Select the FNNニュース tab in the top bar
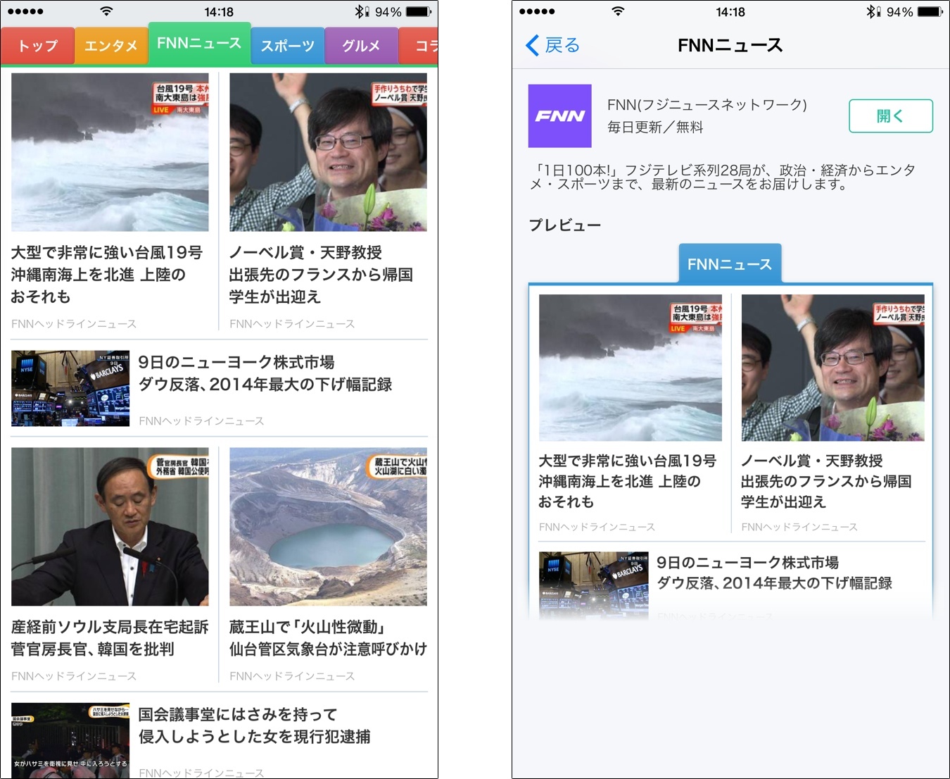Screen dimensions: 950x779 point(199,44)
